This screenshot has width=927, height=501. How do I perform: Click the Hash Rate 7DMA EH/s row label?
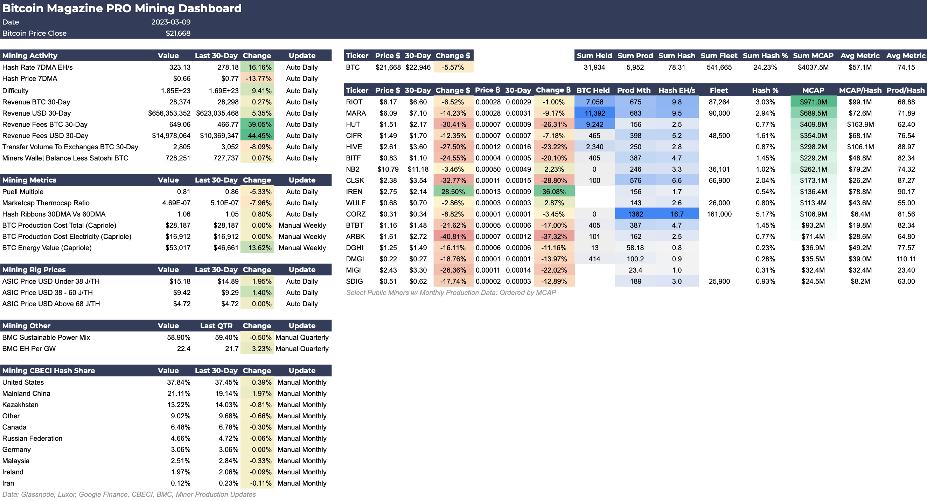(x=37, y=67)
